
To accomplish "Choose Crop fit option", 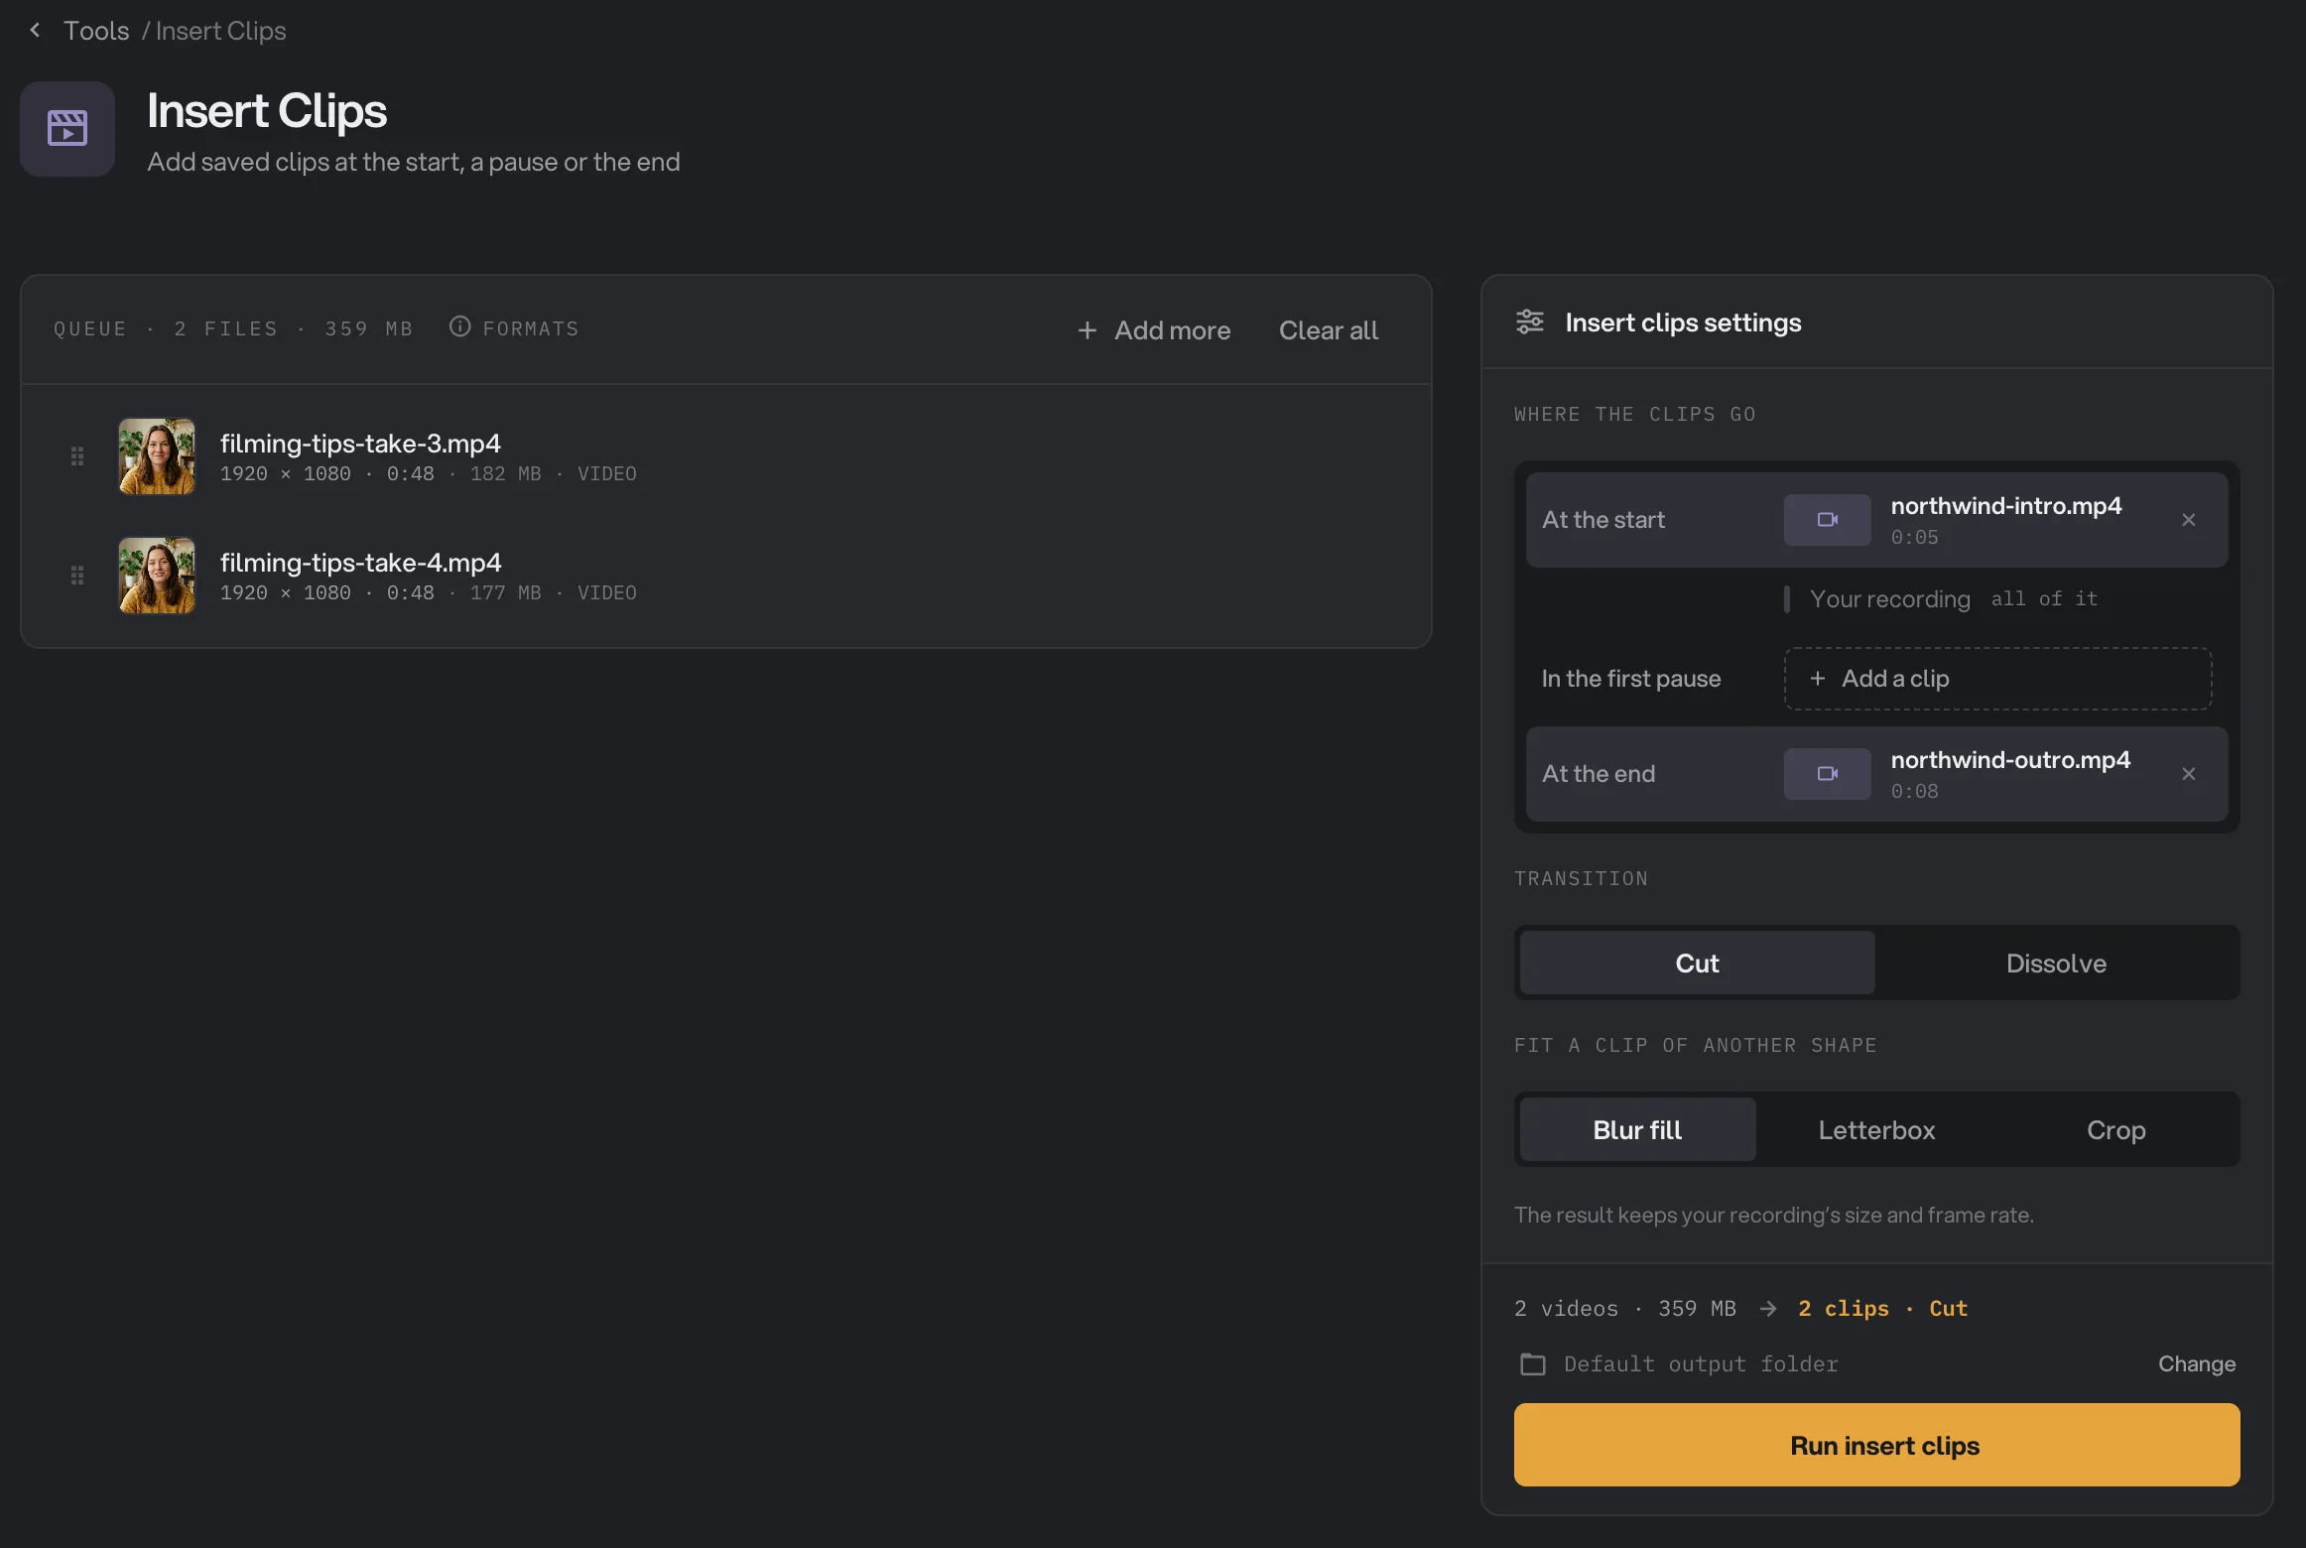I will click(x=2115, y=1129).
